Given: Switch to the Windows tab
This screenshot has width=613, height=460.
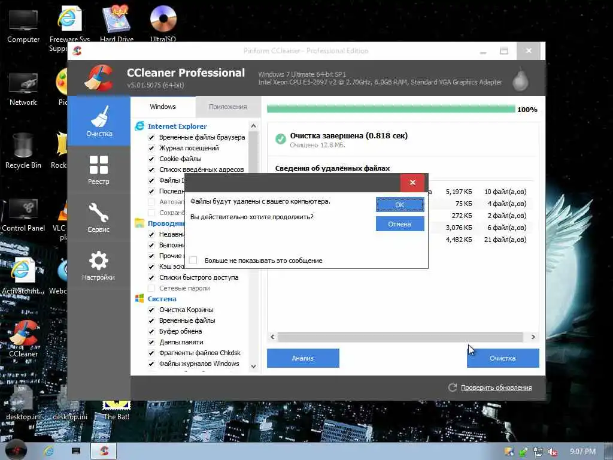Looking at the screenshot, I should (x=163, y=107).
